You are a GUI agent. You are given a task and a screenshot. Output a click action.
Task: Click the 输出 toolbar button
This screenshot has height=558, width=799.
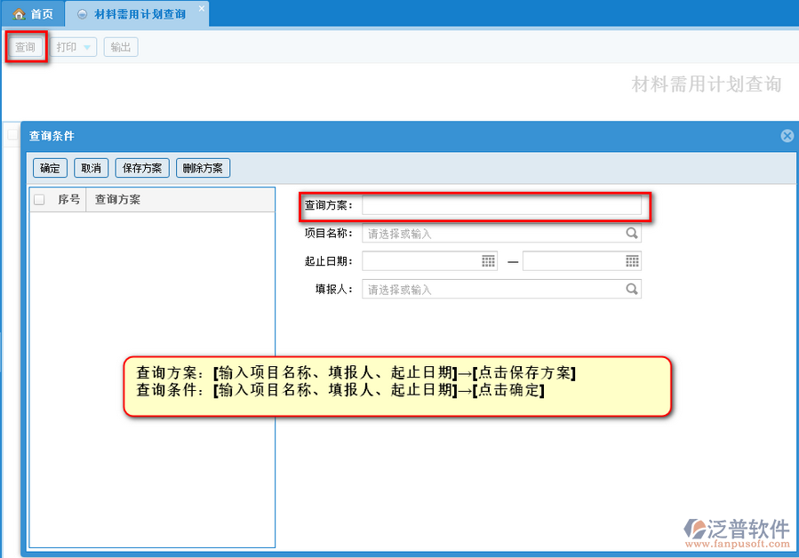(x=121, y=47)
